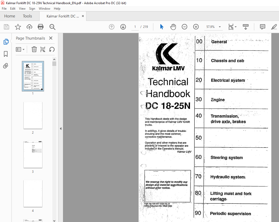279x222 pixels.
Task: Click the fit page scrolling icon
Action: 231,27
